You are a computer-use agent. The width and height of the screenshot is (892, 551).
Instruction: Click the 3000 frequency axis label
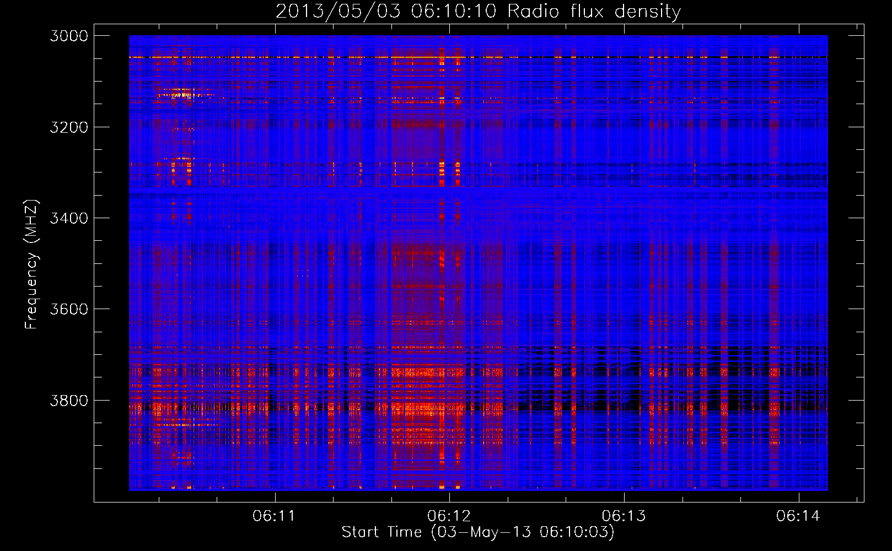tap(69, 36)
